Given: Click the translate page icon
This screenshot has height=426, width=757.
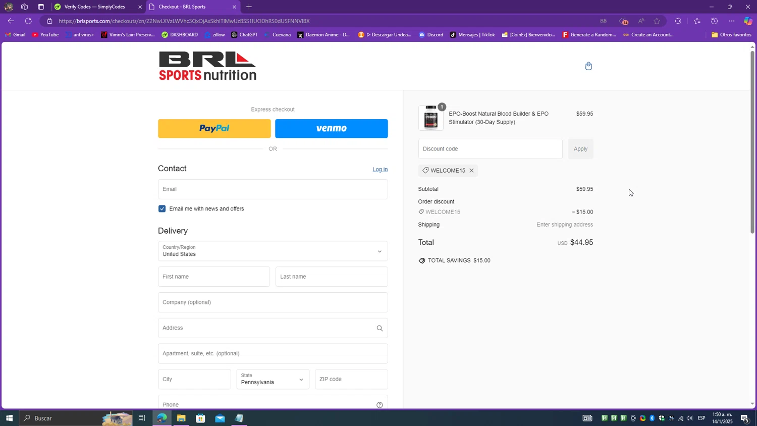Looking at the screenshot, I should point(603,21).
